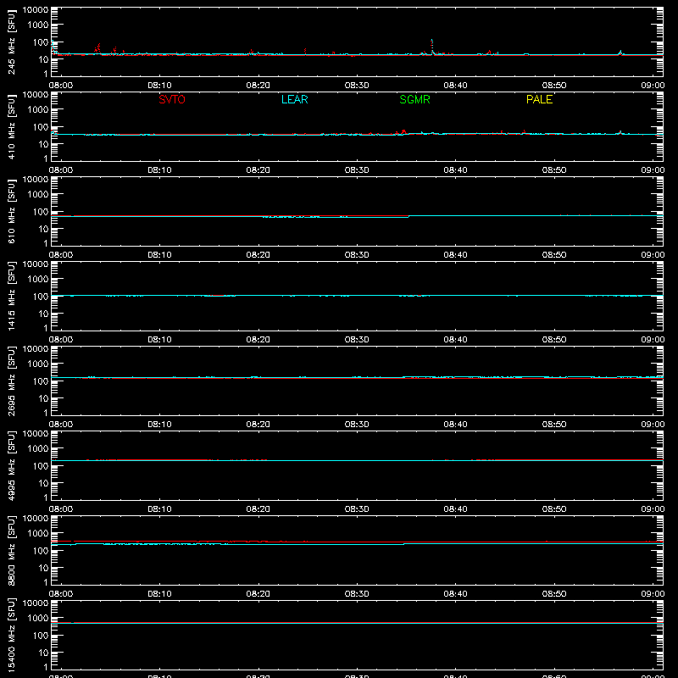Screen dimensions: 678x678
Task: Click 08:20 on the 2695 MHz time axis
Action: (x=258, y=425)
